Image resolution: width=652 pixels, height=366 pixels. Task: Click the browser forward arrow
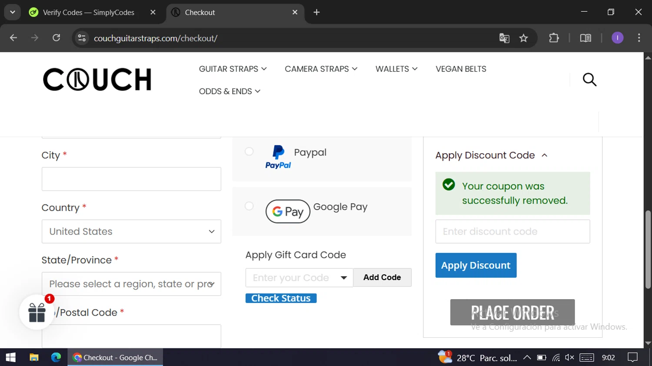tap(35, 38)
